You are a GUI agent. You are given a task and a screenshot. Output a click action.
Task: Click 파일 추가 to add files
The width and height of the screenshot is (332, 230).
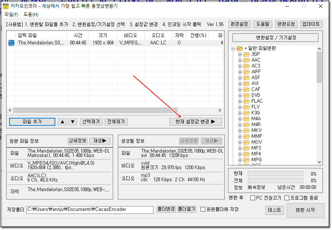point(32,122)
